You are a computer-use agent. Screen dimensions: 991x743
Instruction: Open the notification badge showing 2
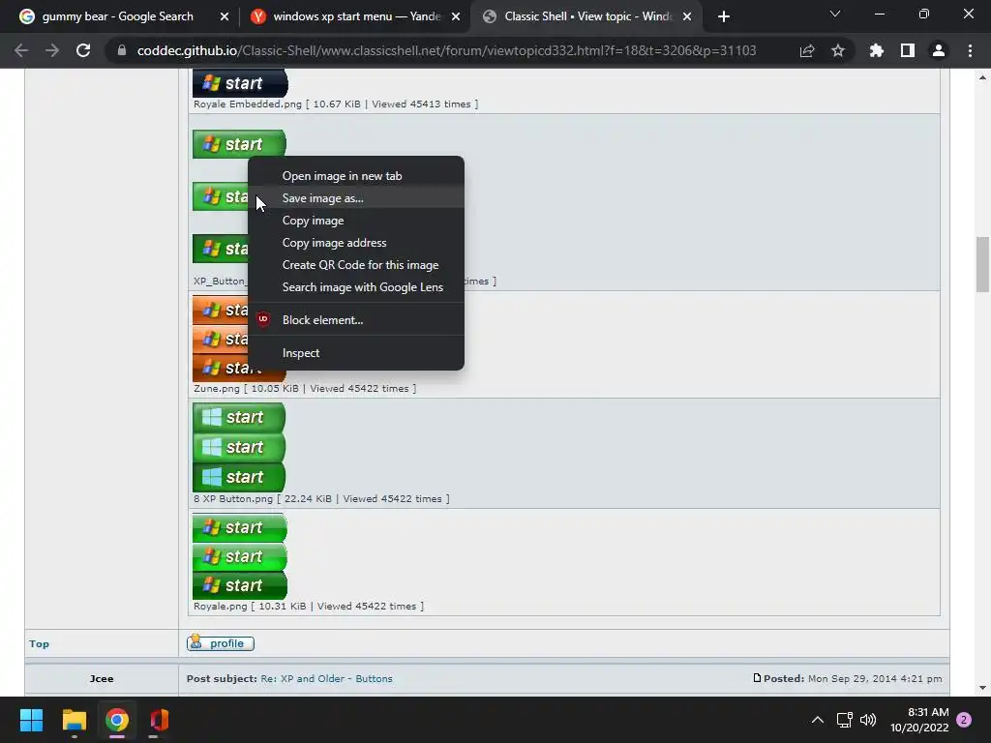click(x=964, y=720)
